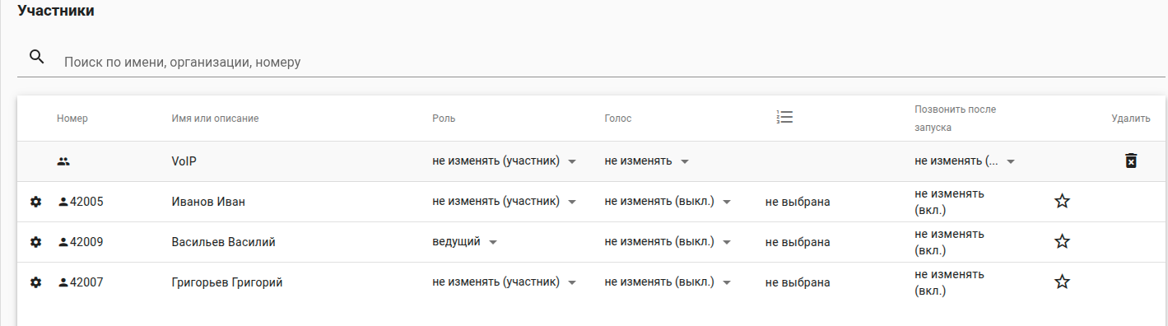The image size is (1168, 326).
Task: Click the "Номер" column header
Action: [72, 119]
